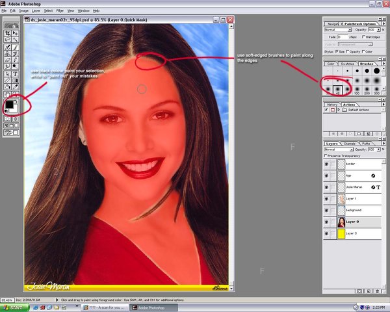Select the Move tool
Image resolution: width=390 pixels, height=312 pixels.
tap(15, 33)
